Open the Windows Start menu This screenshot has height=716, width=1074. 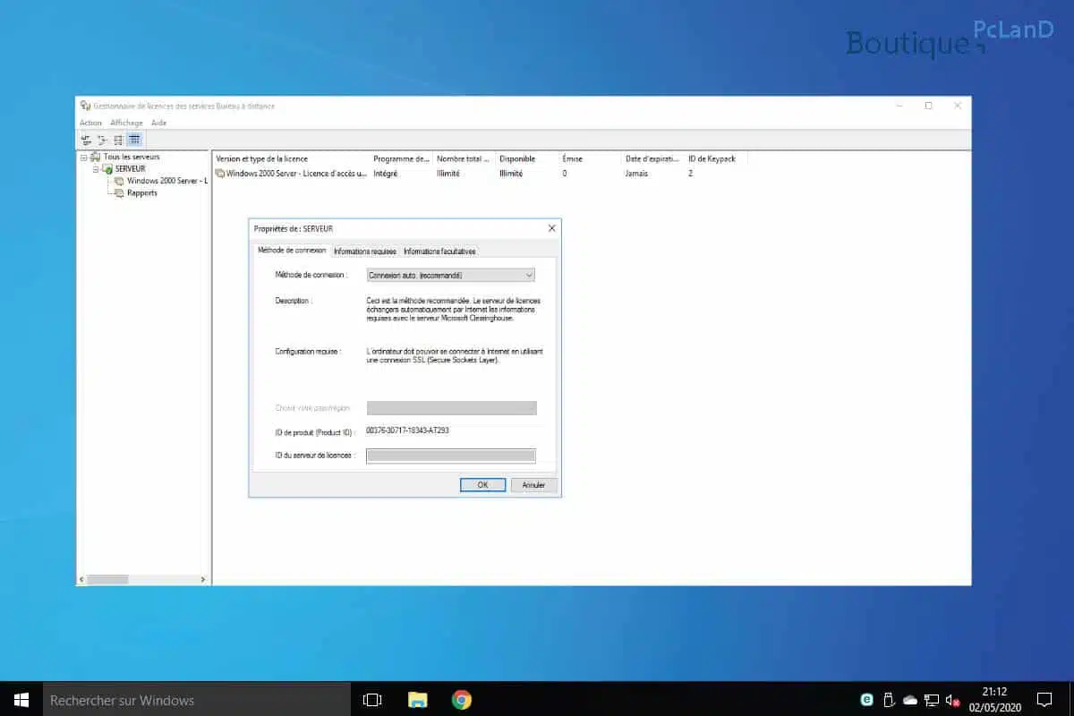tap(21, 699)
